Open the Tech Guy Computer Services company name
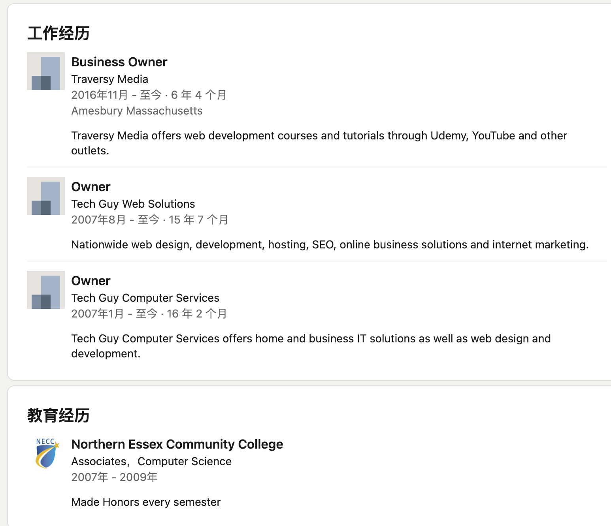 tap(145, 298)
